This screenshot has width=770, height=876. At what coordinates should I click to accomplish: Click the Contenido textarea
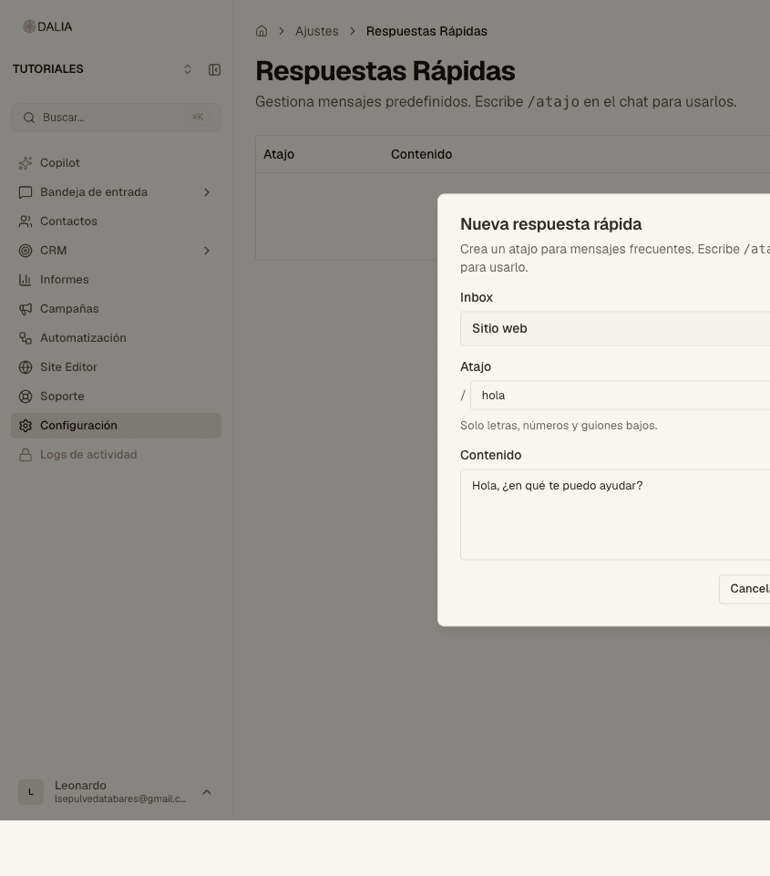point(615,514)
